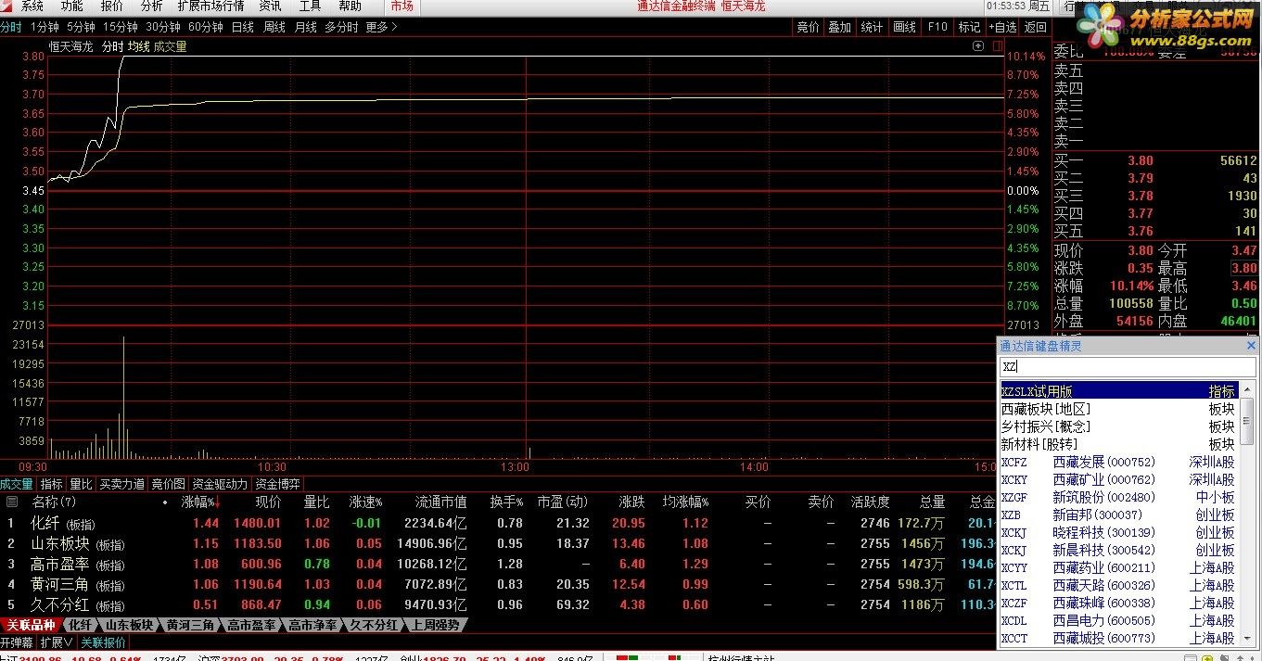The image size is (1262, 661).
Task: Open the 帮助 menu
Action: (350, 6)
